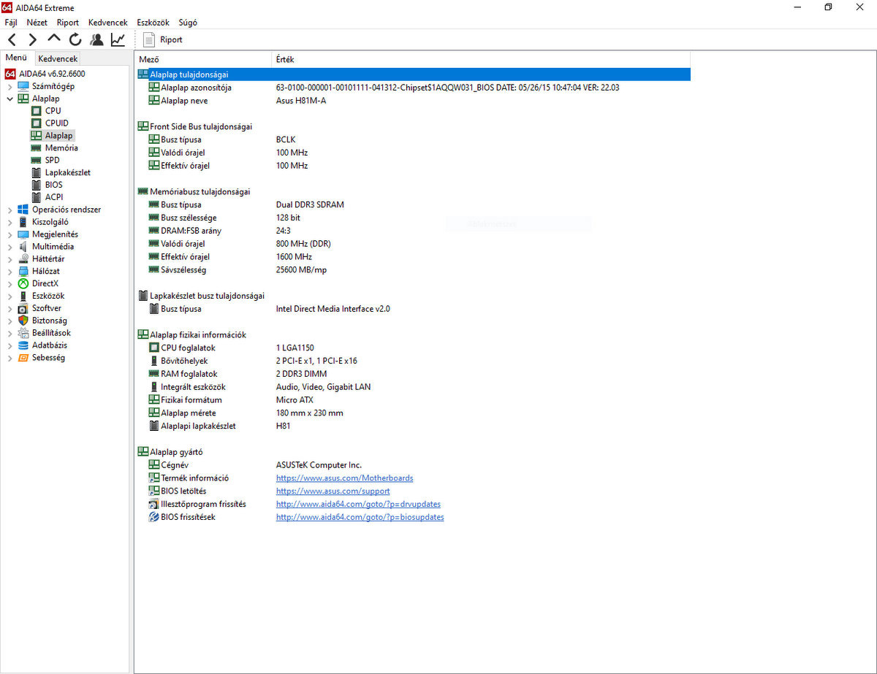Go back with the left arrow toolbar icon

[12, 39]
